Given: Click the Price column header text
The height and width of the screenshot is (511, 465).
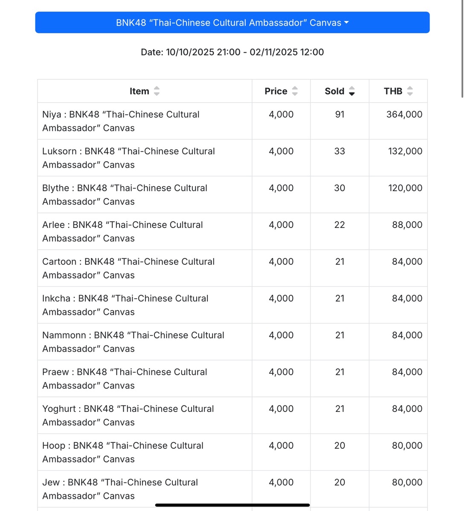Looking at the screenshot, I should click(x=276, y=91).
